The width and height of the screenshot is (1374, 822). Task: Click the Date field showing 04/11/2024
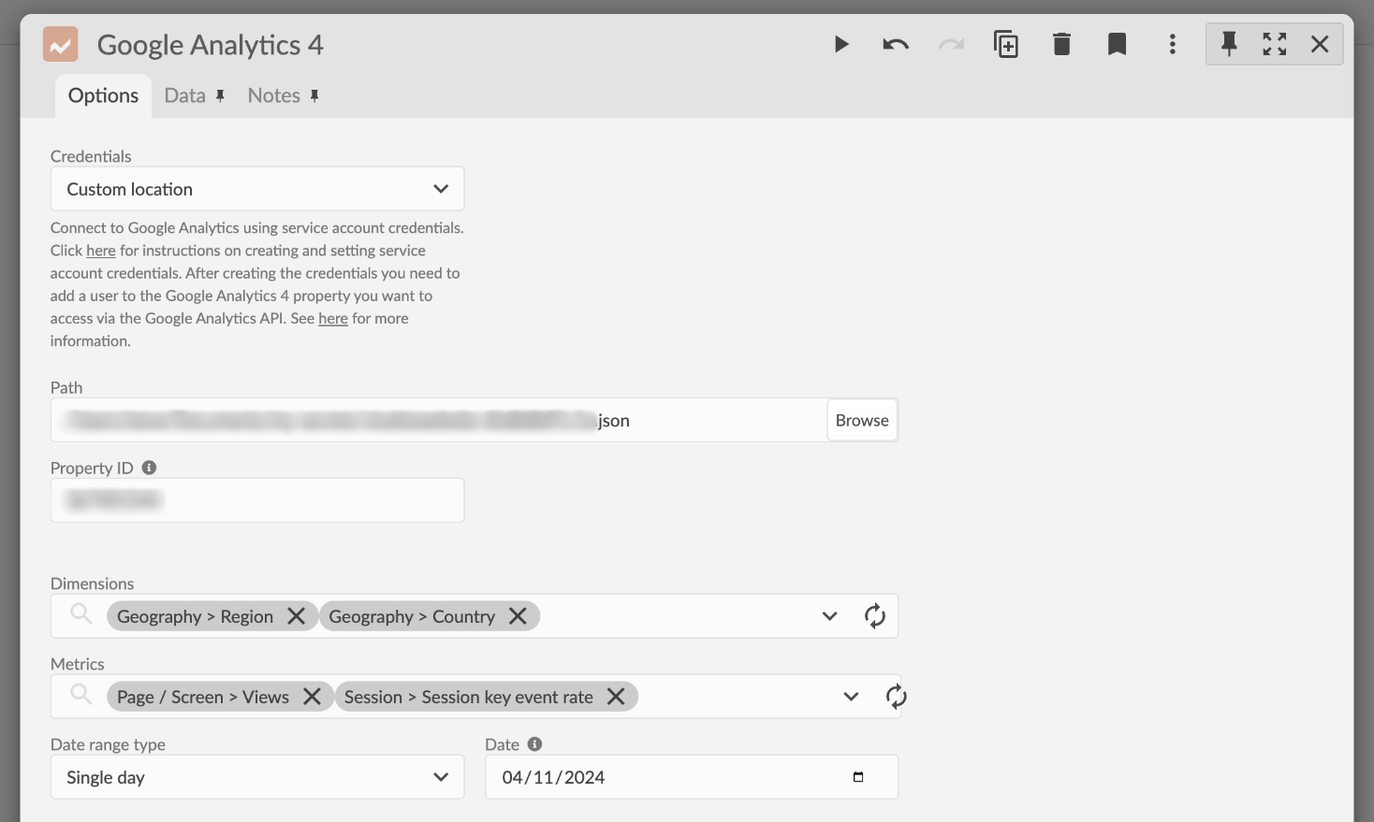[x=692, y=777]
